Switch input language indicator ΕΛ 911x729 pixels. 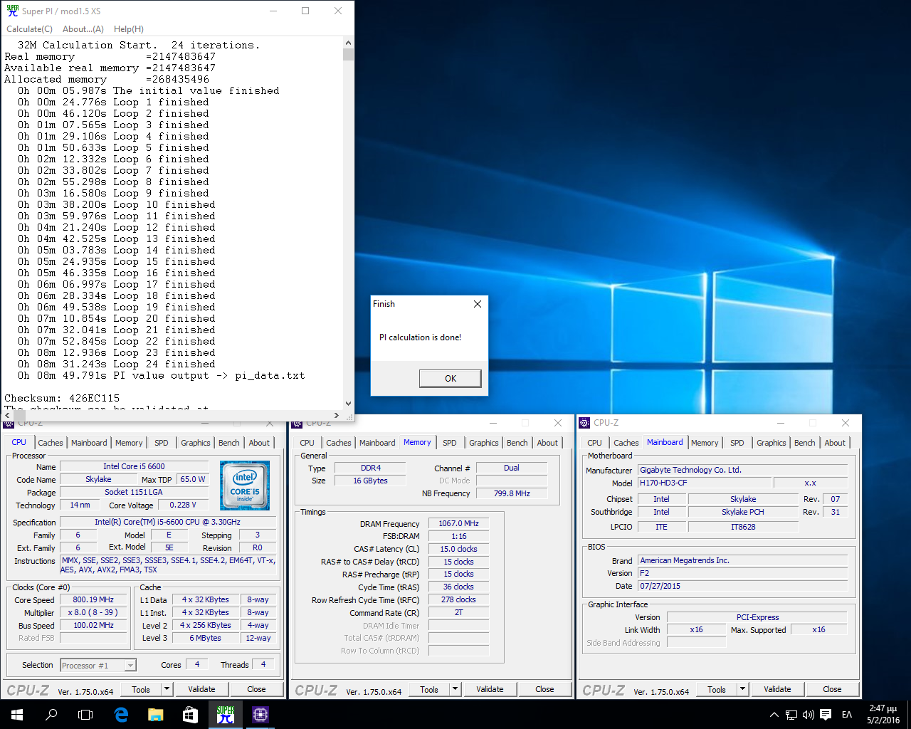pyautogui.click(x=847, y=715)
